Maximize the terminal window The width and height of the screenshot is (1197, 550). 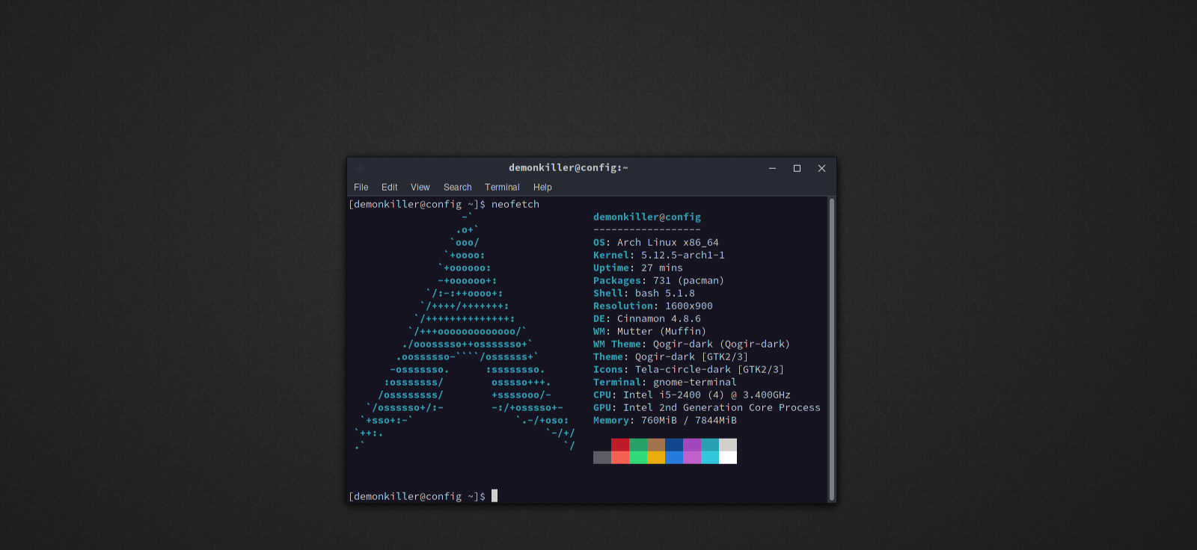point(797,168)
